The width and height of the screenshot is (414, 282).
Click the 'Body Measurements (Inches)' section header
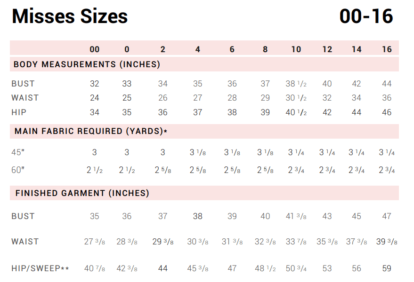[x=87, y=64]
